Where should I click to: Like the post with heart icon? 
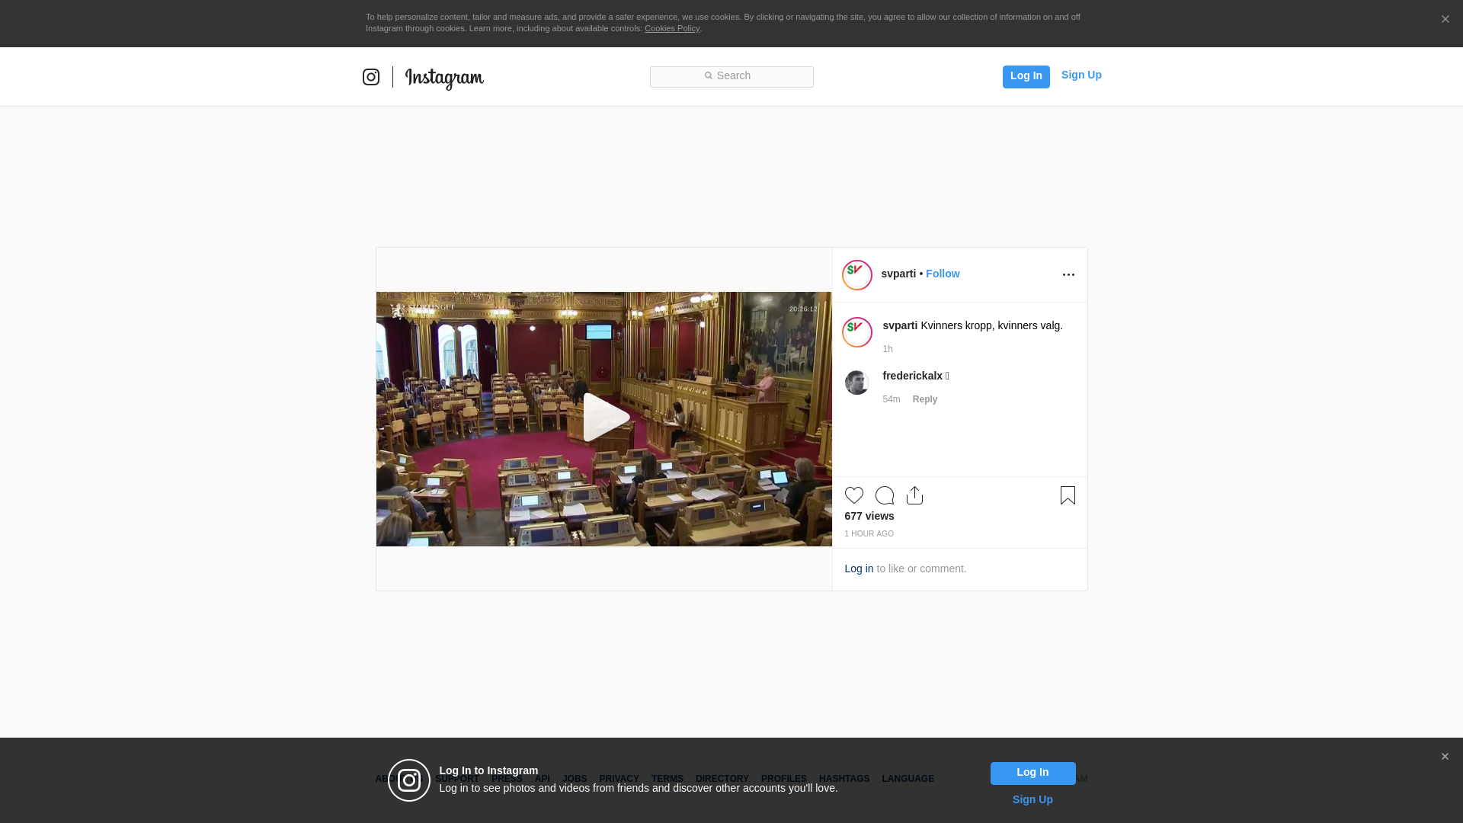click(x=854, y=495)
